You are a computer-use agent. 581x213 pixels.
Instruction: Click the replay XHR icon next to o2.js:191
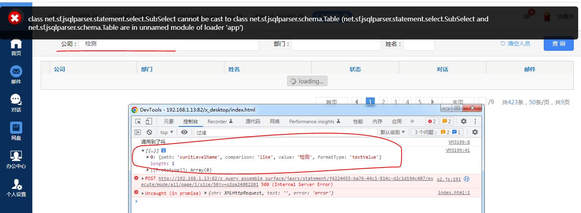click(466, 179)
